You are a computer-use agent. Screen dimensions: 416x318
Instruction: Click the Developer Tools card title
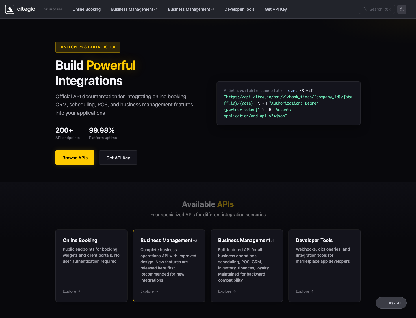click(314, 240)
